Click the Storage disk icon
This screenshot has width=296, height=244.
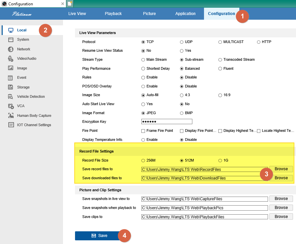[x=11, y=87]
